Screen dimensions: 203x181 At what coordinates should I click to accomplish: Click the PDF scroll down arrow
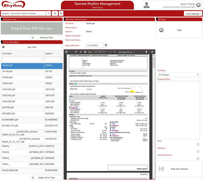click(x=154, y=178)
